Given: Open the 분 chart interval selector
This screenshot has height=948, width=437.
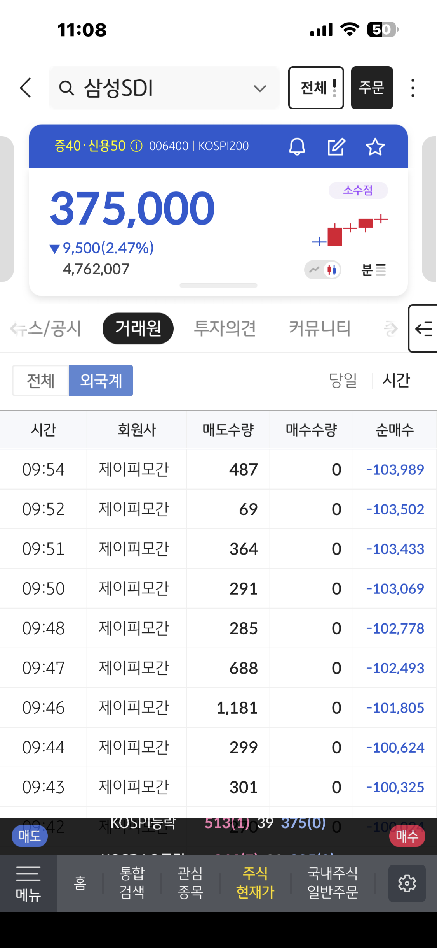Looking at the screenshot, I should (373, 270).
